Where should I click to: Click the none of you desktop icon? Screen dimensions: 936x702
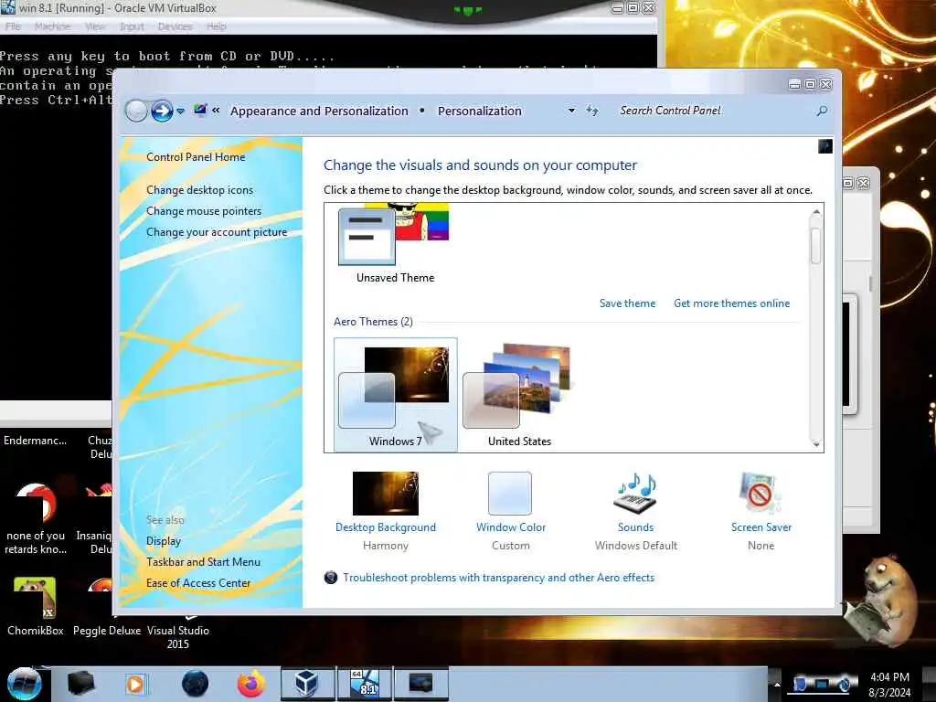click(36, 504)
